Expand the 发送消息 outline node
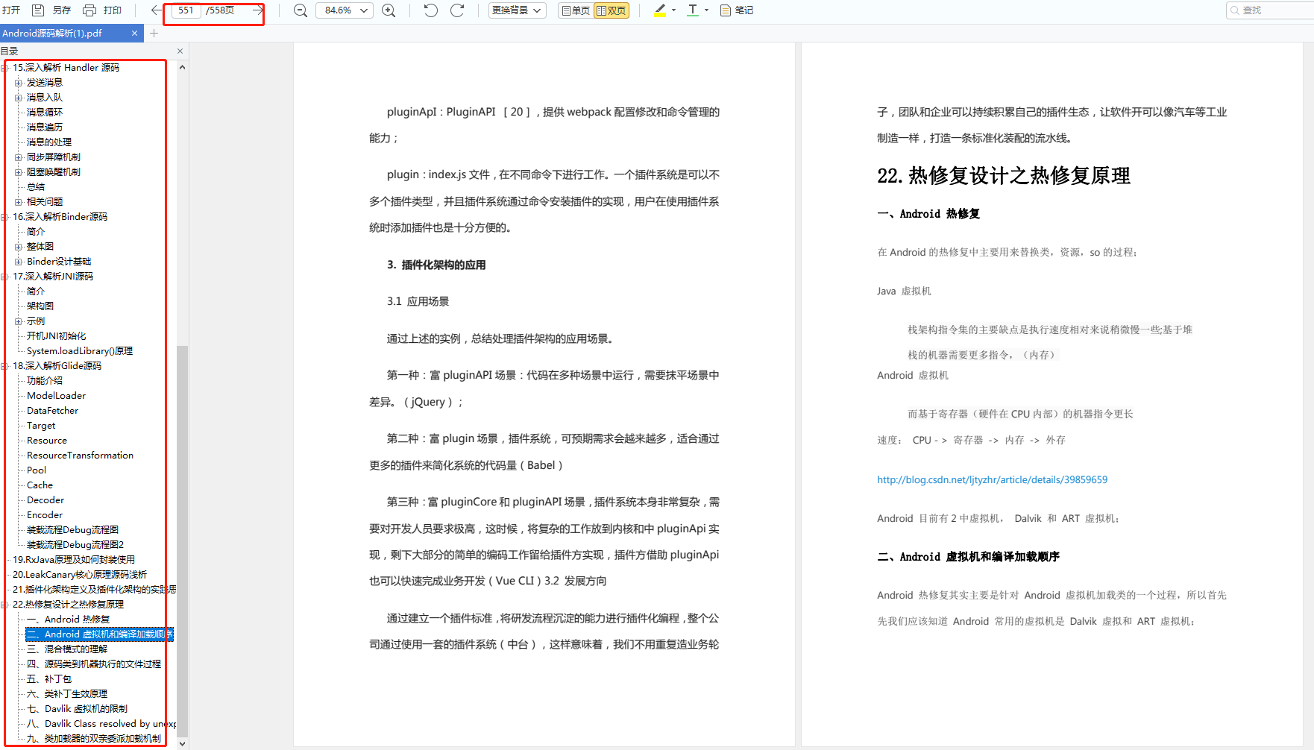The height and width of the screenshot is (750, 1314). 19,83
